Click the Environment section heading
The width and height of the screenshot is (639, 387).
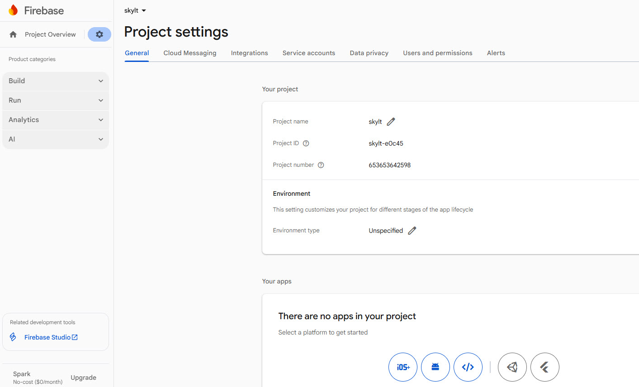[x=292, y=193]
